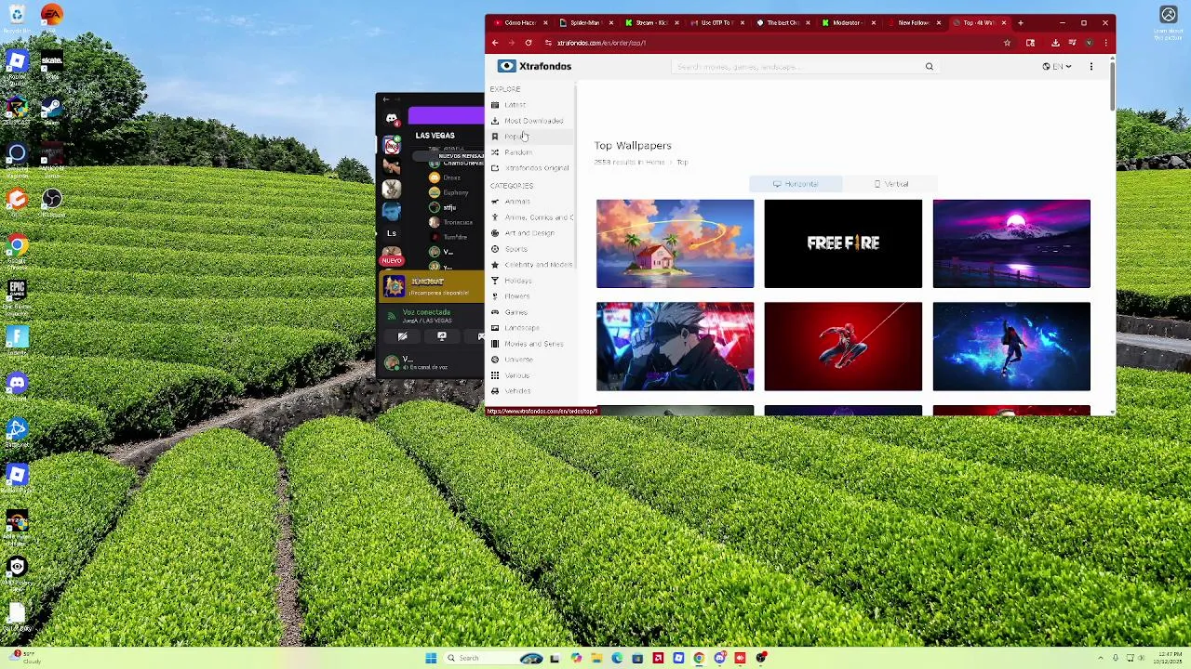Image resolution: width=1191 pixels, height=669 pixels.
Task: Switch to the first YouTube browser tab
Action: [519, 22]
